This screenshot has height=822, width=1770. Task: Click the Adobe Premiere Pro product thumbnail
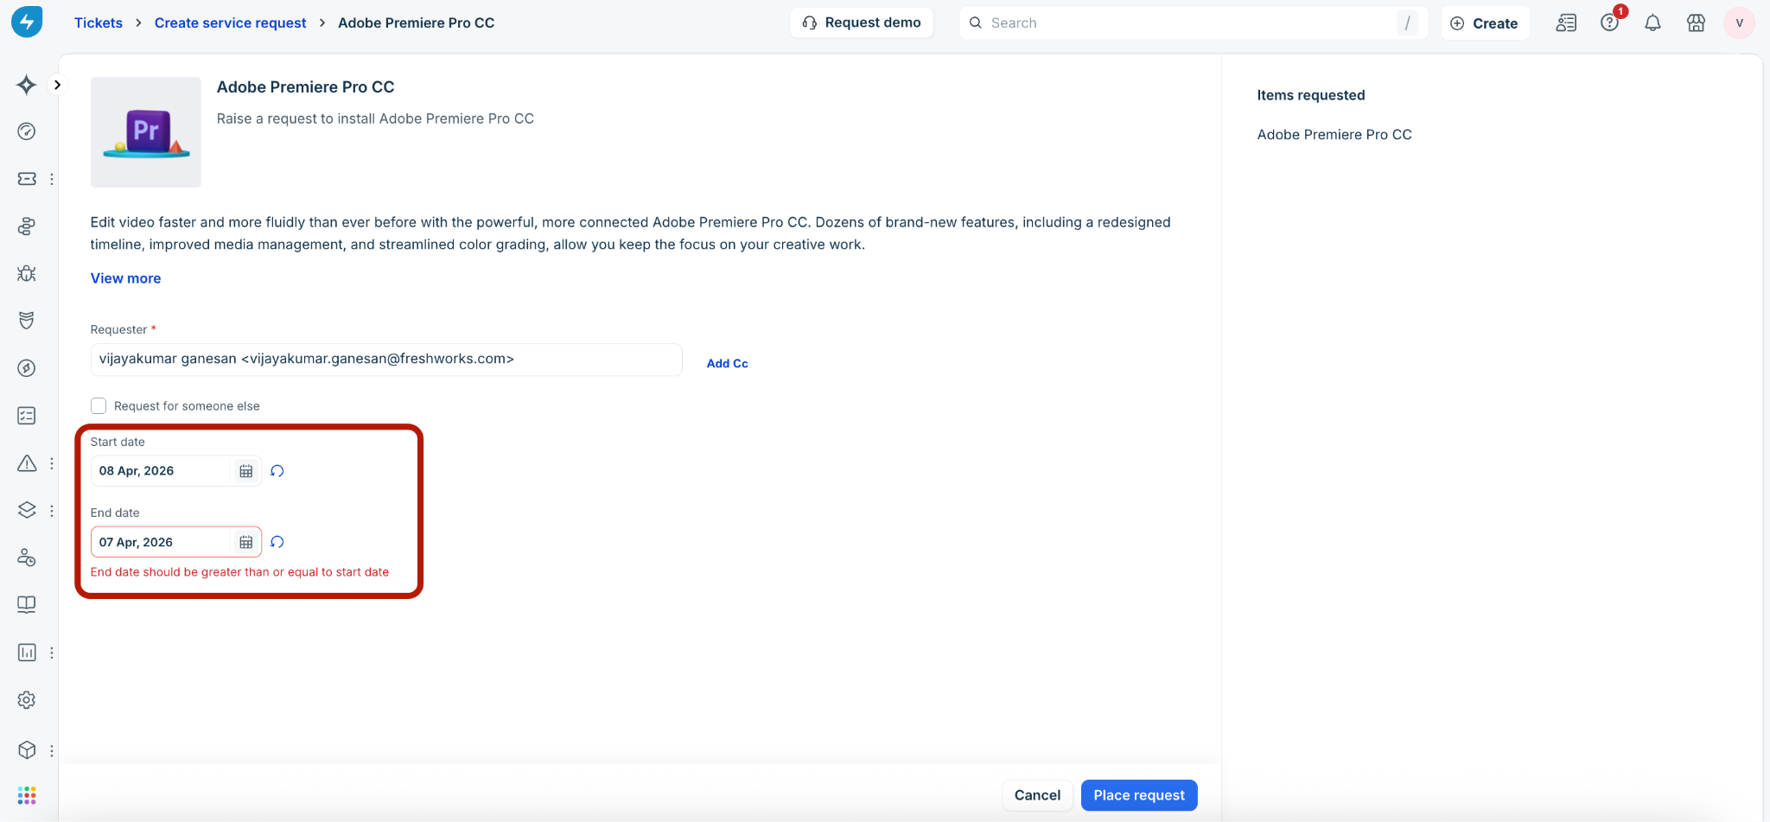point(146,132)
